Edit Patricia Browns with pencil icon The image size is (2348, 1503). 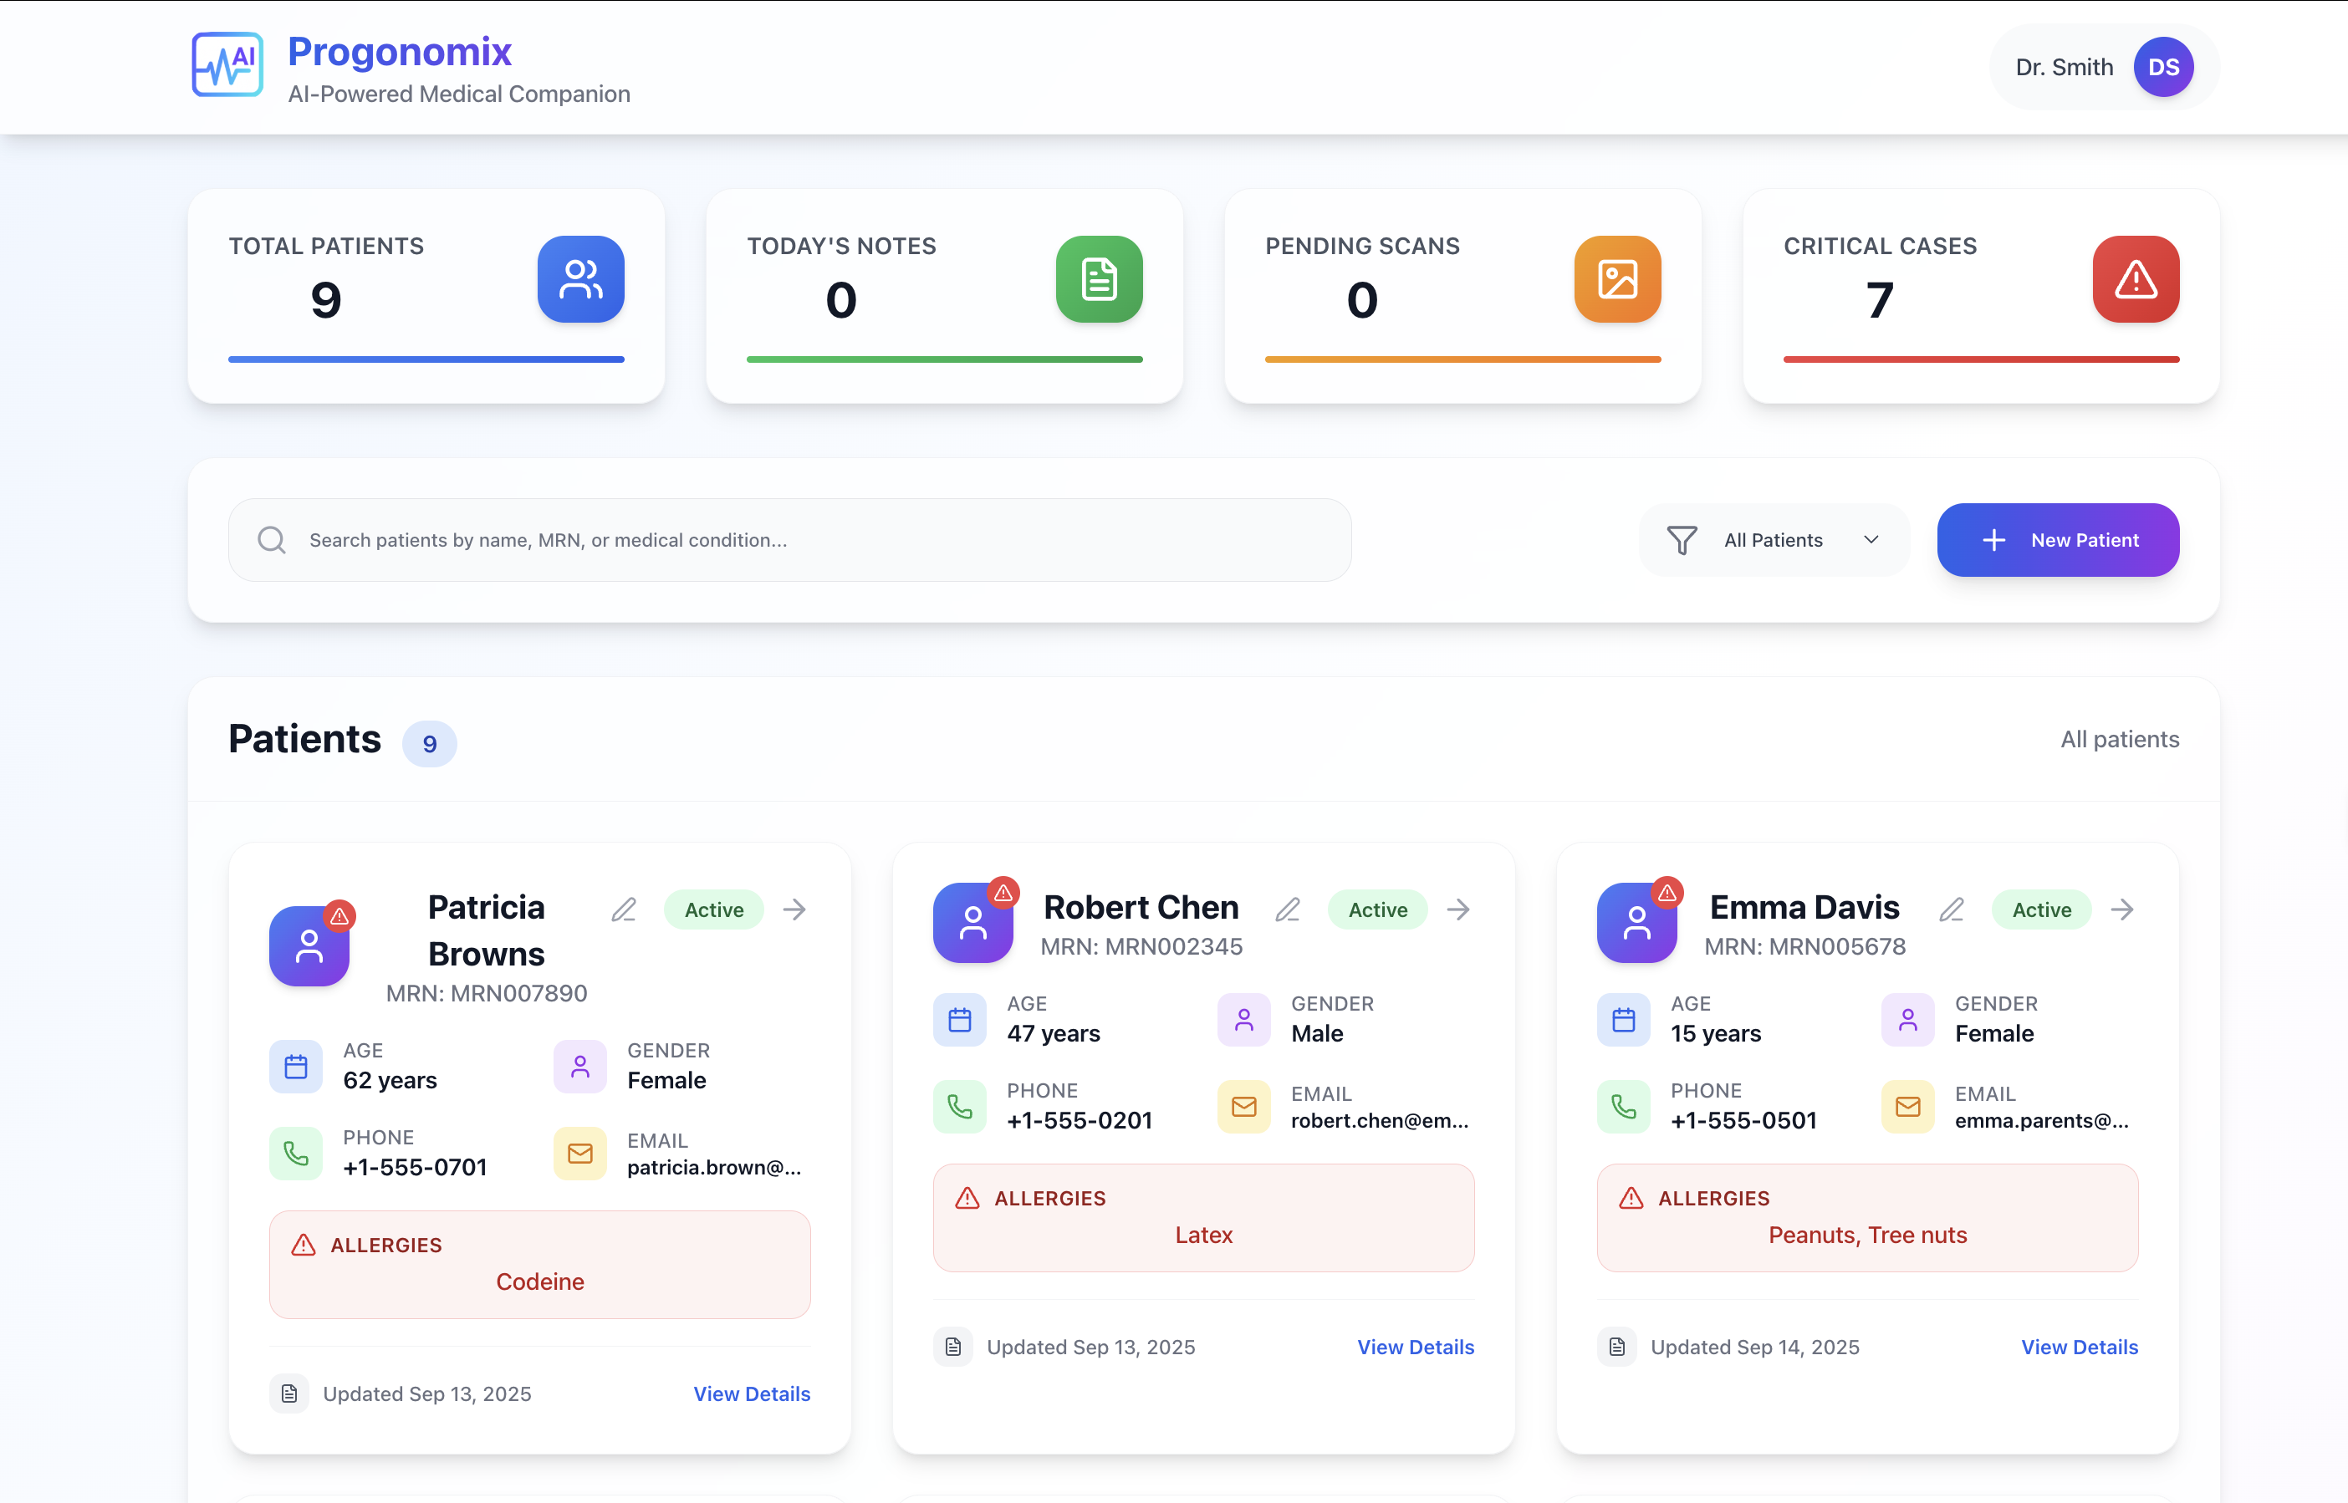point(624,909)
